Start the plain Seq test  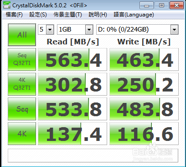22,109
